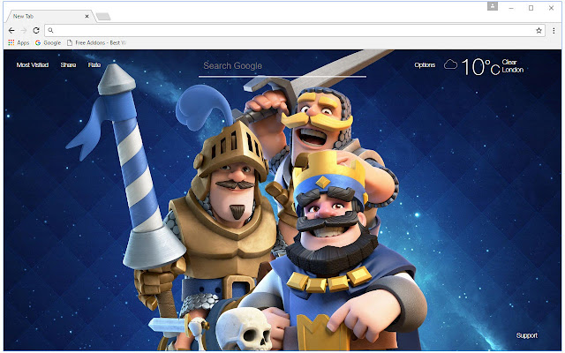The height and width of the screenshot is (353, 565).
Task: Select the New Tab browser tab
Action: (49, 16)
